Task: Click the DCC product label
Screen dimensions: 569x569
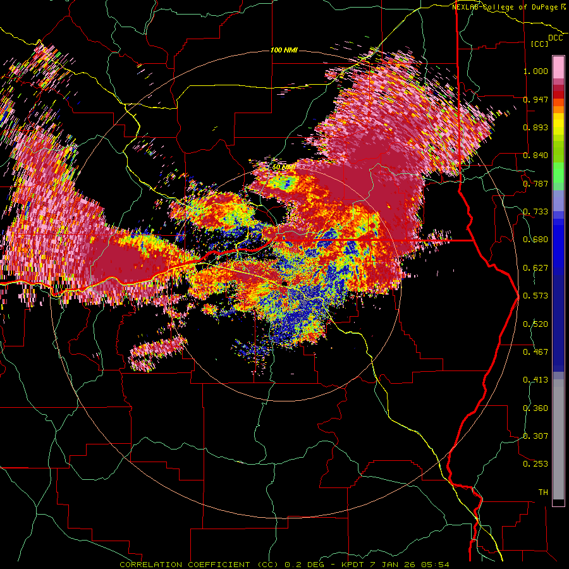Action: (555, 38)
